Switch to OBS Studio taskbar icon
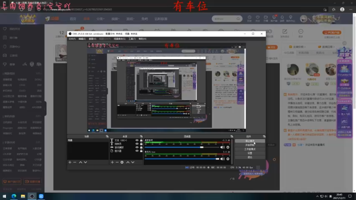This screenshot has height=200, width=356. click(x=32, y=196)
